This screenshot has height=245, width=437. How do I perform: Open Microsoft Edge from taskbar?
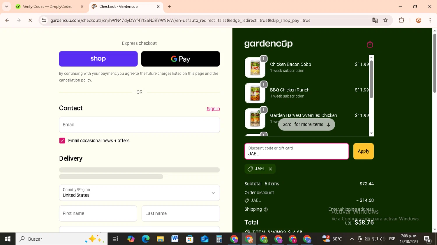(x=145, y=239)
